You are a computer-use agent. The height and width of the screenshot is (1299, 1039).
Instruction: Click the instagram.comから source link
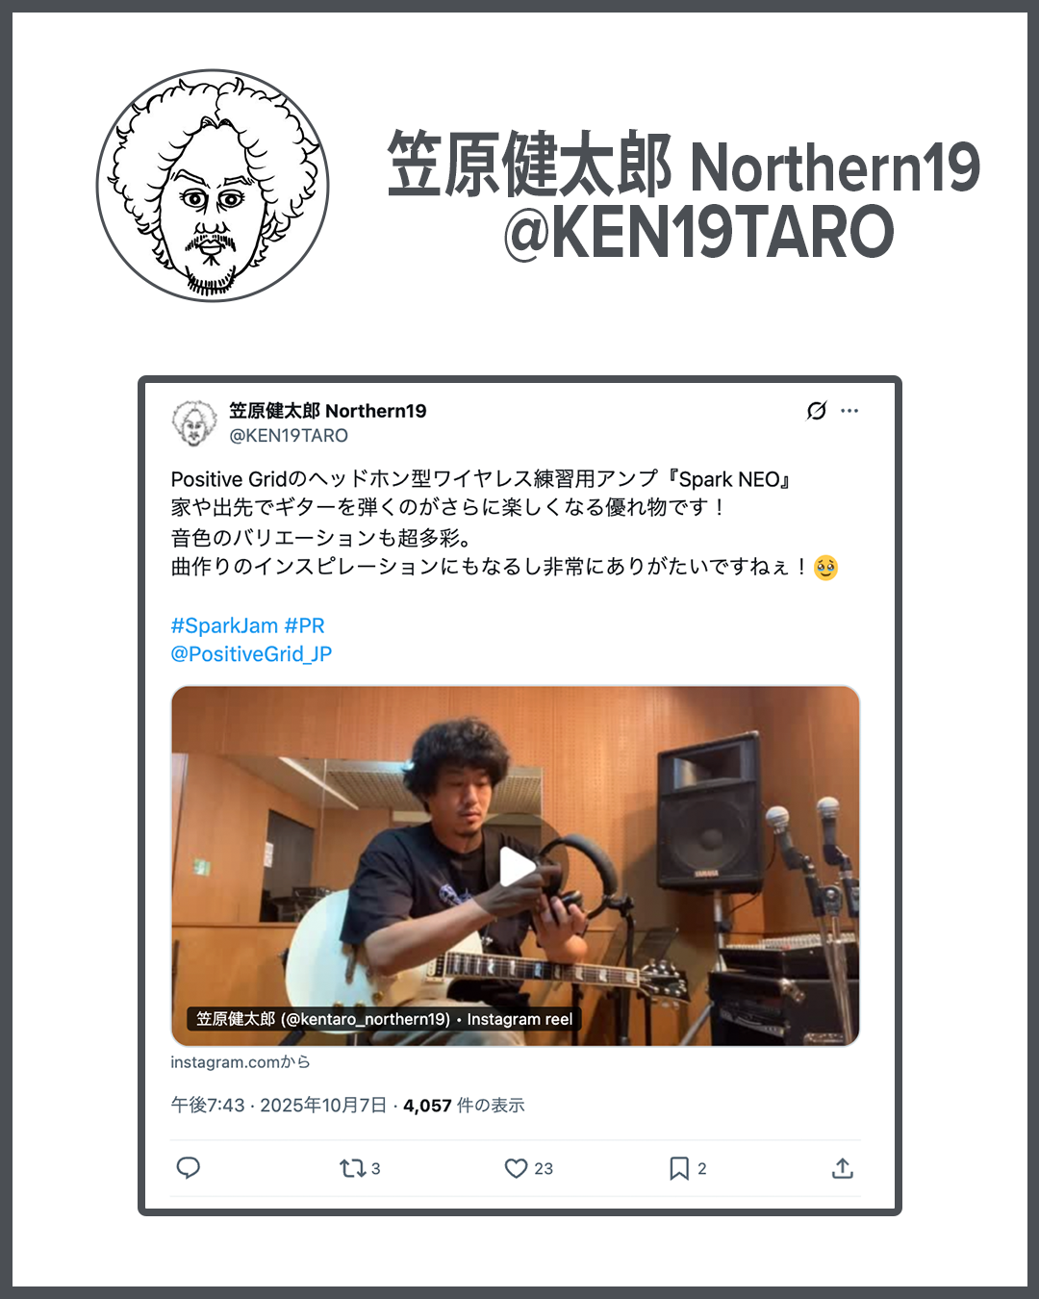(241, 1062)
